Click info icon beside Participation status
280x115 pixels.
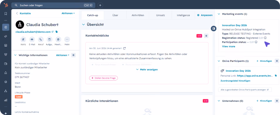coord(256,42)
